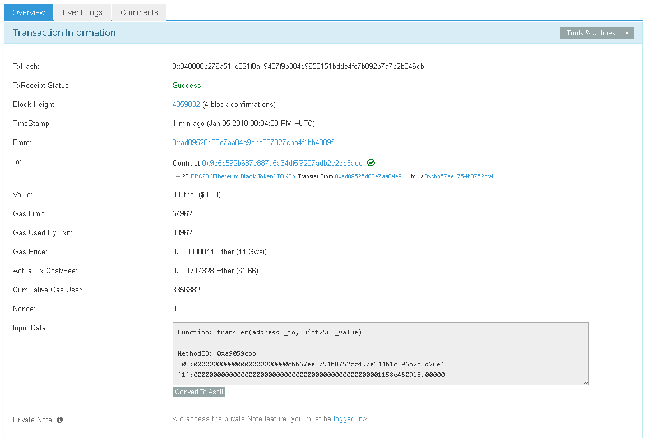The height and width of the screenshot is (438, 648).
Task: Click the Private Note info icon
Action: pos(59,420)
